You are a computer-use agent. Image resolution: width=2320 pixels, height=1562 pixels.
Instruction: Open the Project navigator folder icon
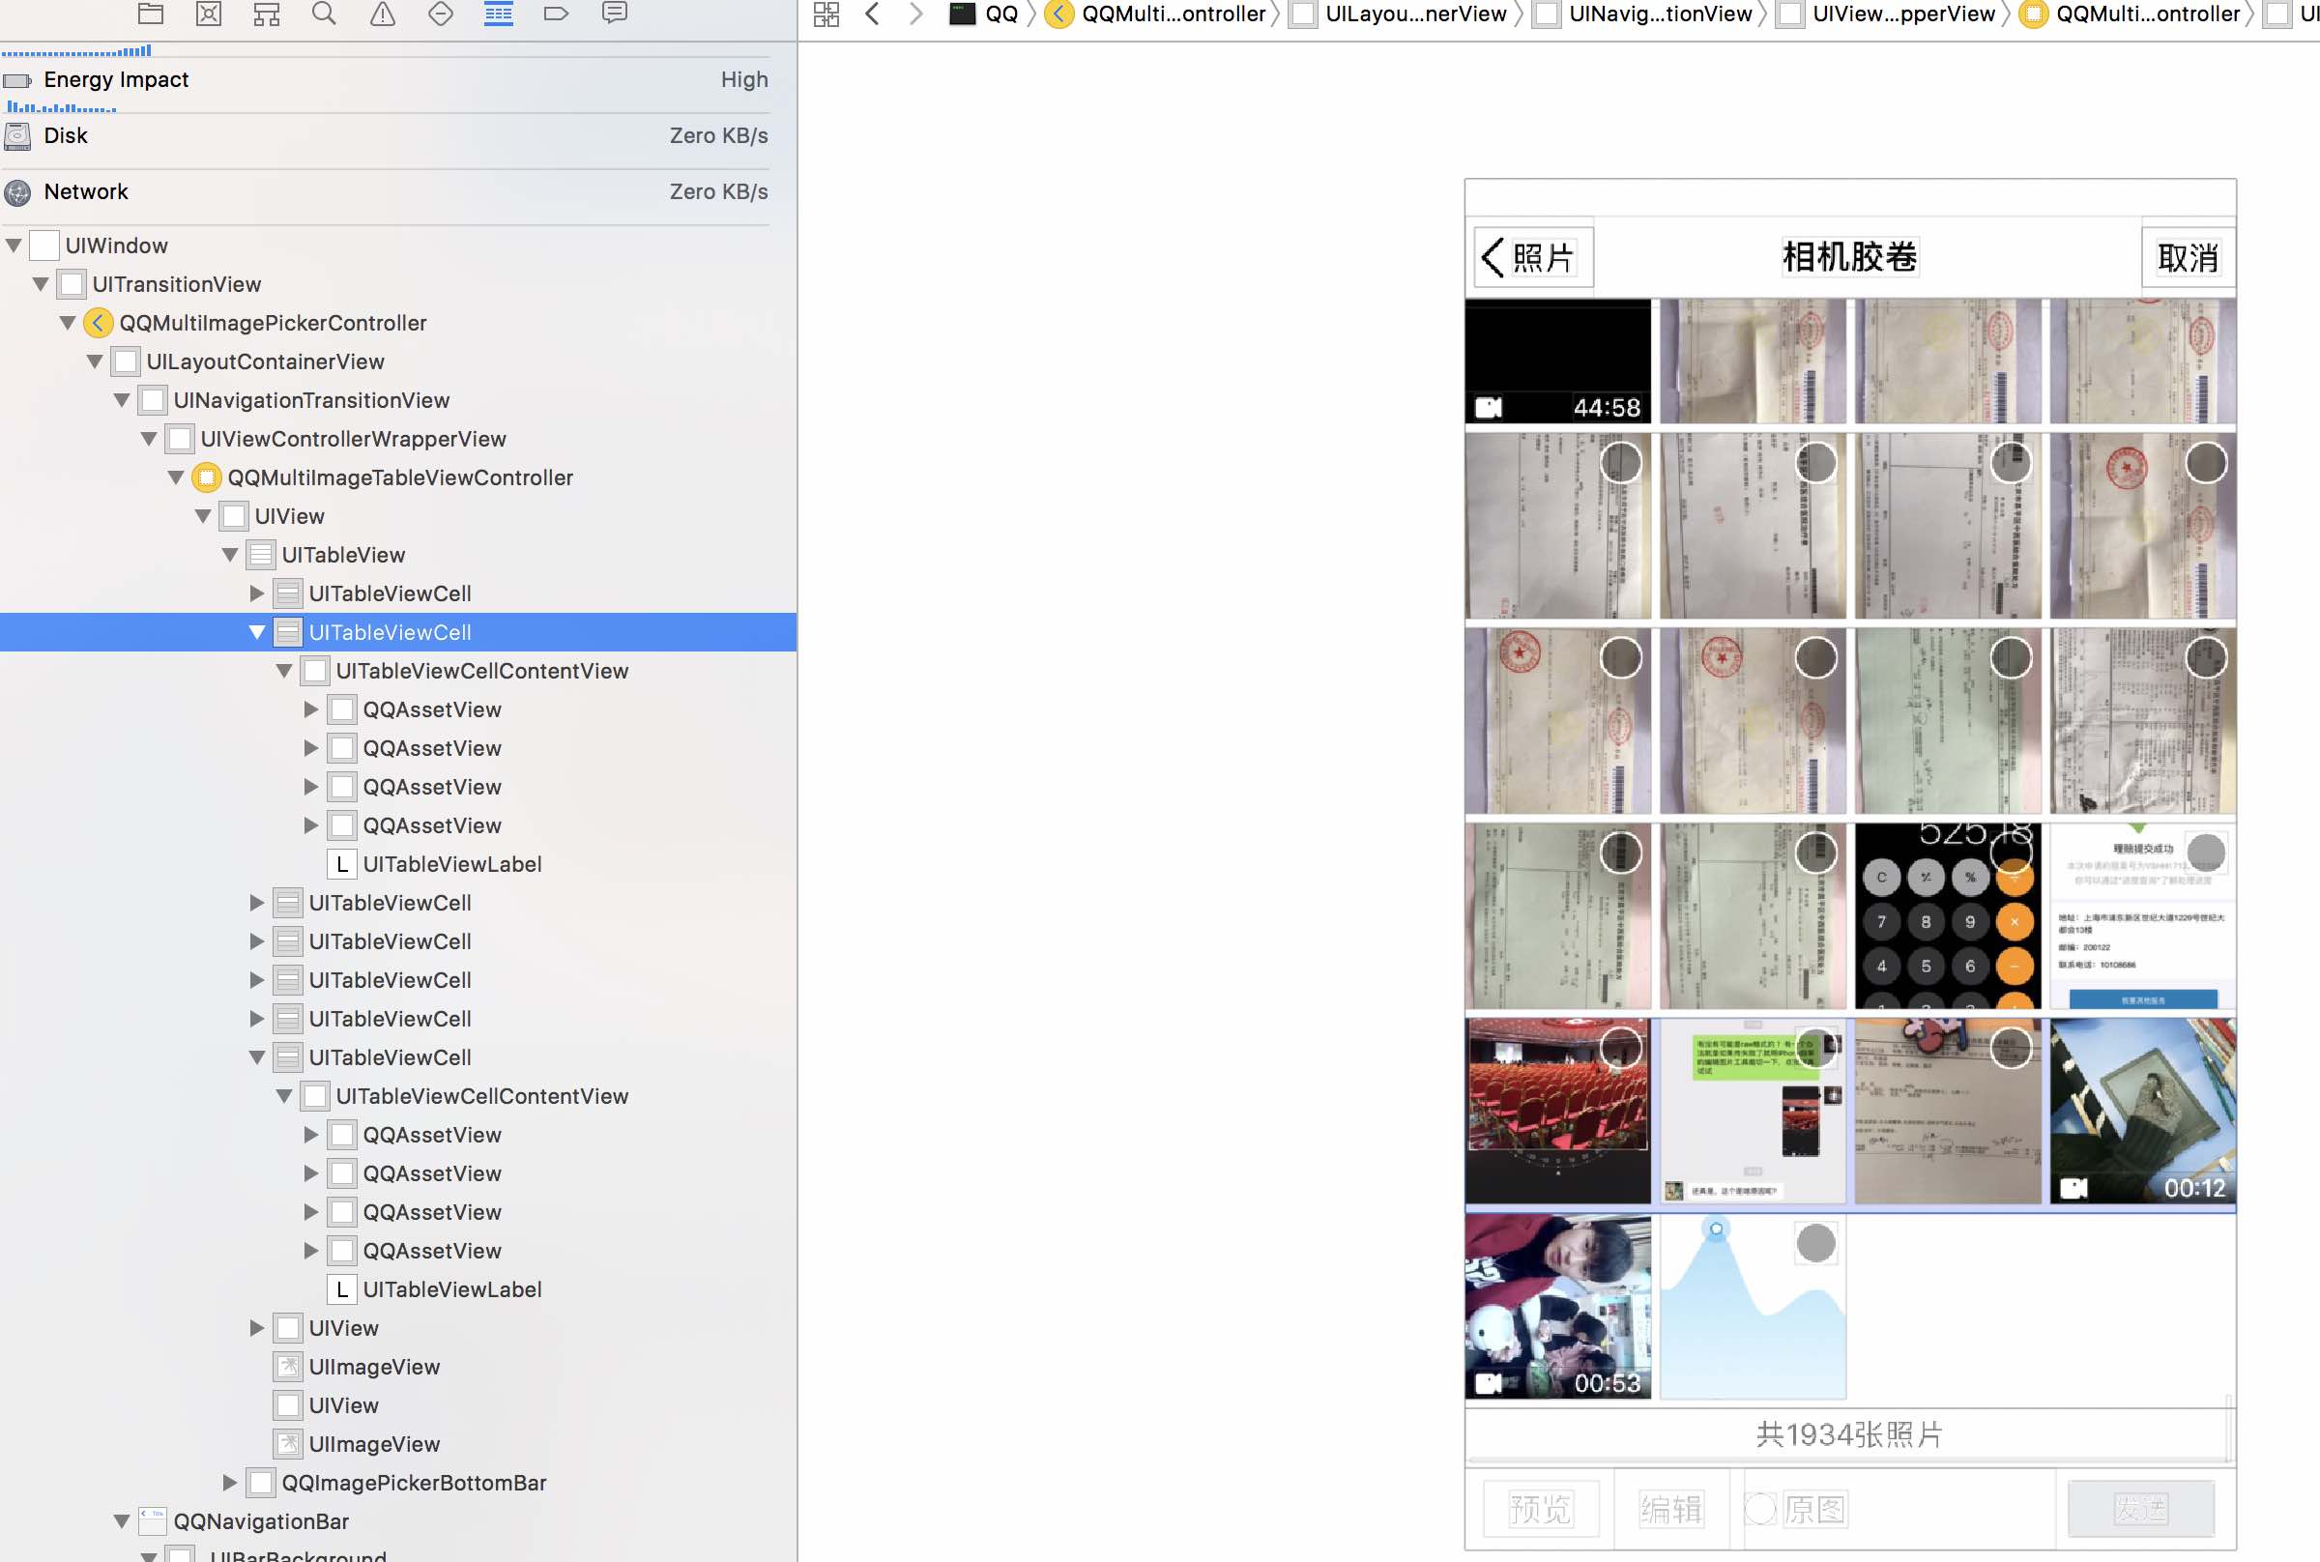click(151, 14)
